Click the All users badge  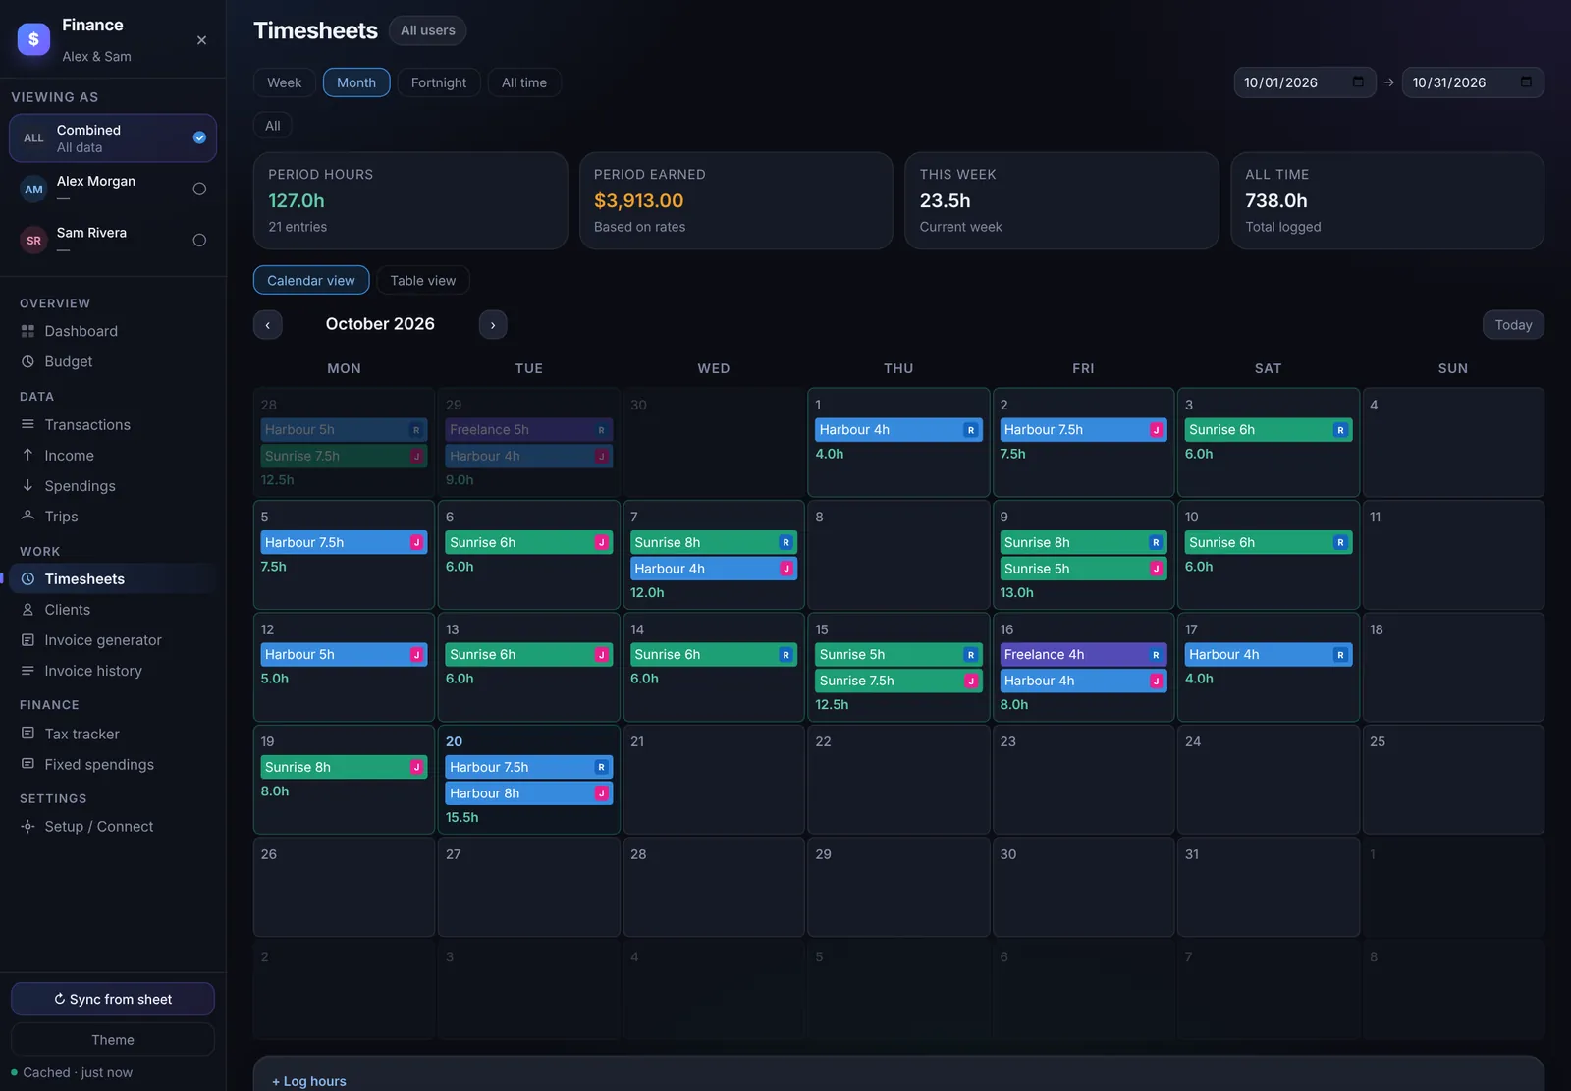point(428,30)
